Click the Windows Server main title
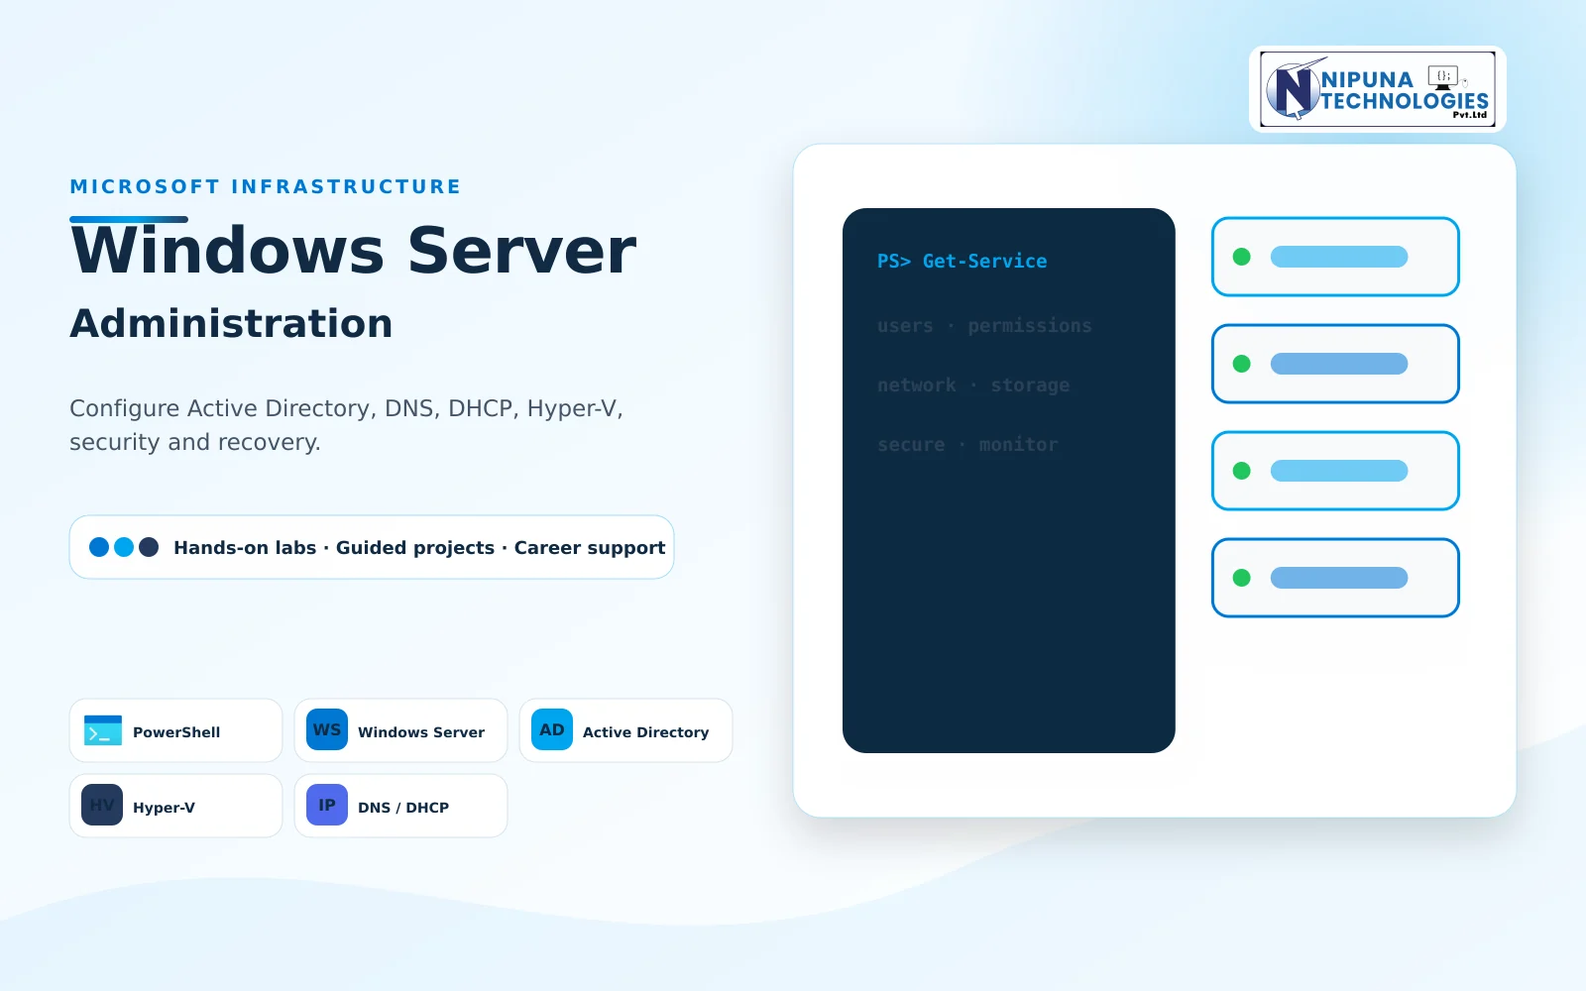Screen dimensions: 1586x991 [353, 250]
